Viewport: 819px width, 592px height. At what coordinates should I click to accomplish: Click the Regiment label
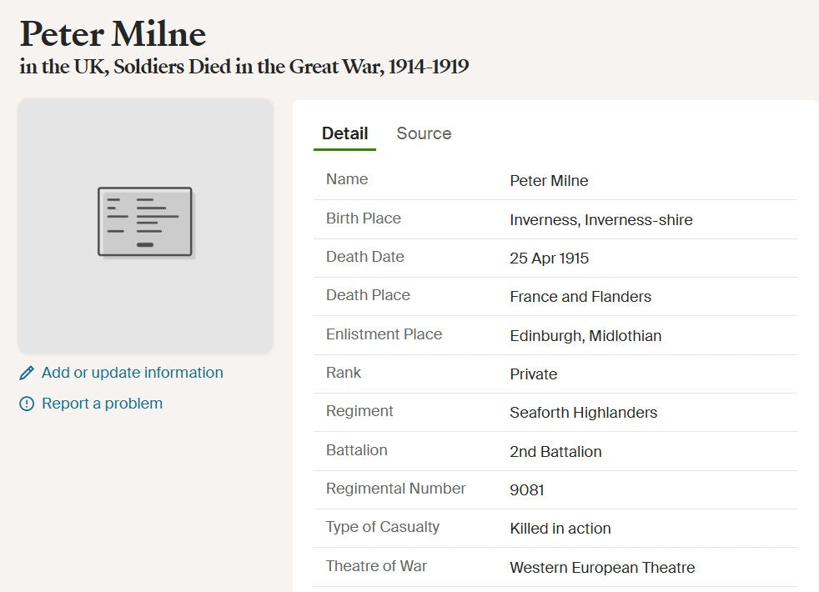pyautogui.click(x=359, y=411)
